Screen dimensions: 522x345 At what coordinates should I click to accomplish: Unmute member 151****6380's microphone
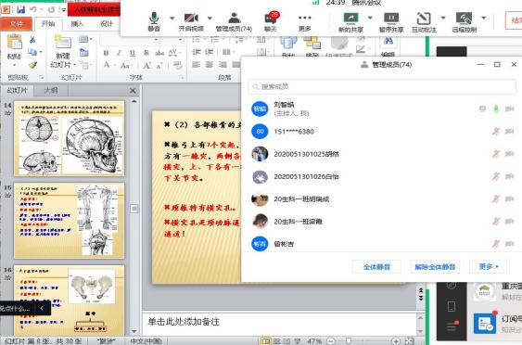(x=496, y=132)
